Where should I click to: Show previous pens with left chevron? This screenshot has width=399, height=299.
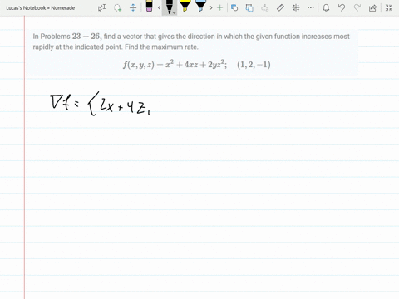tap(159, 7)
